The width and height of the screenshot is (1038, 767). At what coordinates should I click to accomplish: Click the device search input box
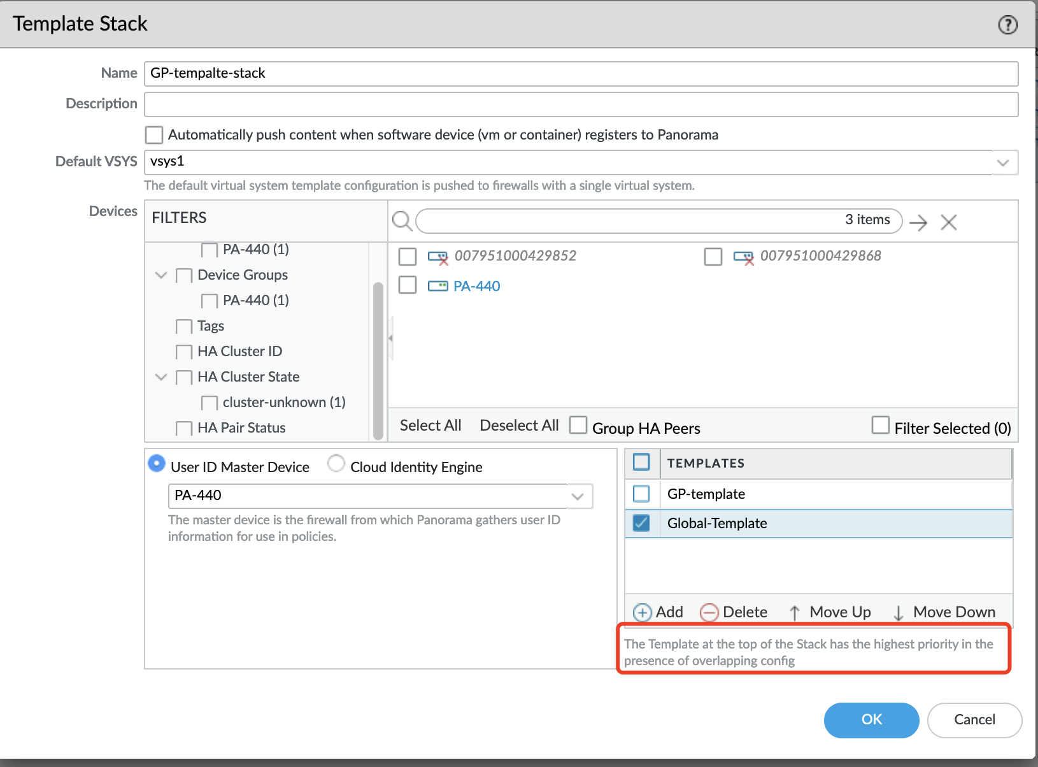(x=658, y=220)
